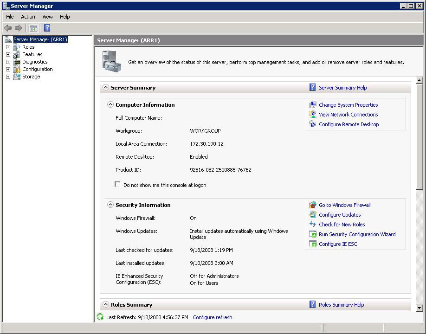The height and width of the screenshot is (334, 426).
Task: Check 'Do not show me this console at logon'
Action: click(x=117, y=184)
